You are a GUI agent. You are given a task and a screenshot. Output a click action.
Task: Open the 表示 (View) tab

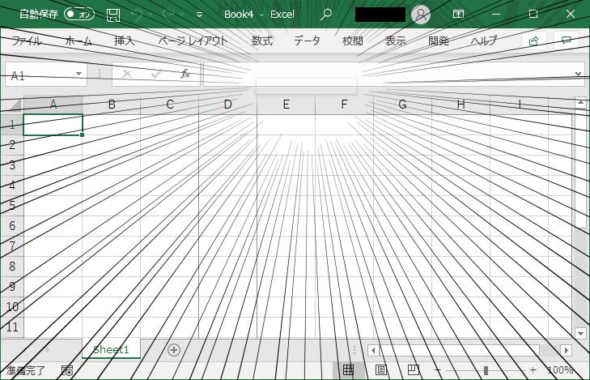396,41
